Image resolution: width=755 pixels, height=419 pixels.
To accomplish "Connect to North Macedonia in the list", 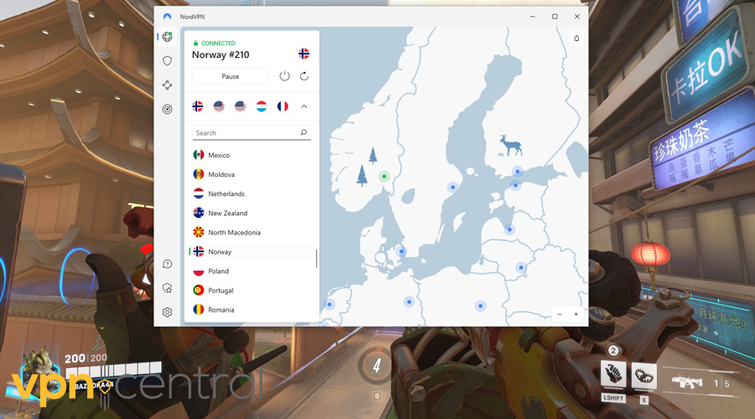I will 252,232.
